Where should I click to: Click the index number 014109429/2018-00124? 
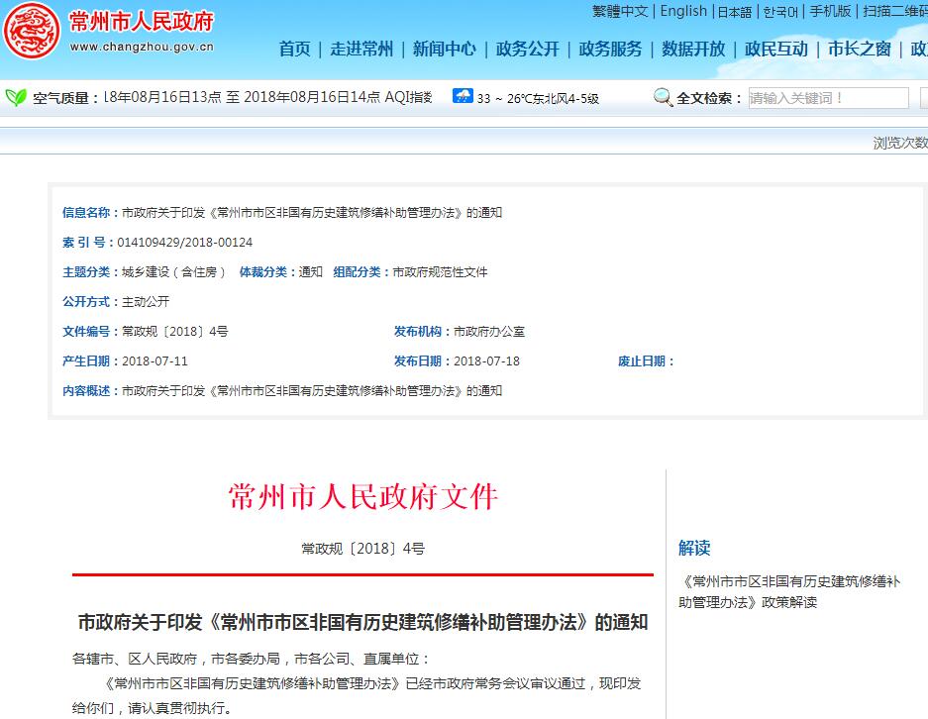point(184,242)
